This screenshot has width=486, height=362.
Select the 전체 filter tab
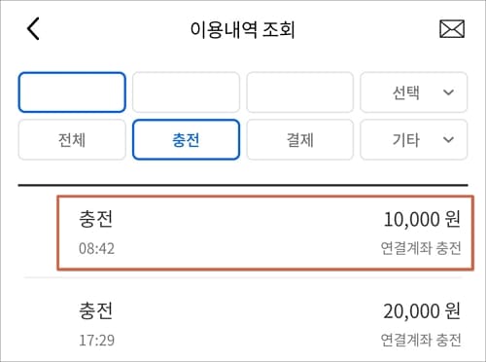(72, 140)
